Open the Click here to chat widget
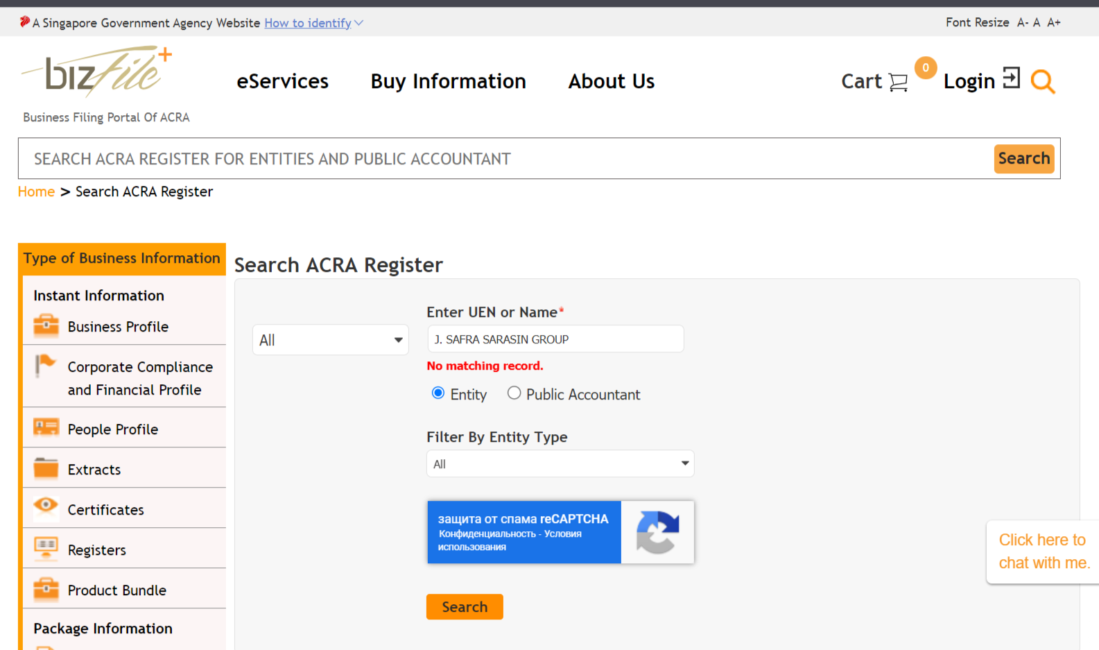 [1043, 551]
